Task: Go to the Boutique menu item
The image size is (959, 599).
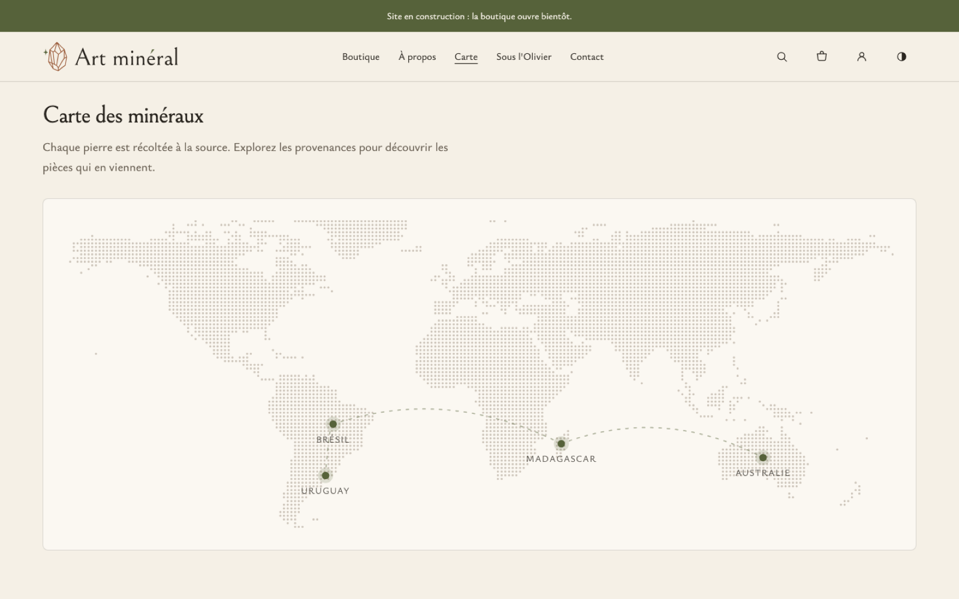Action: pos(361,57)
